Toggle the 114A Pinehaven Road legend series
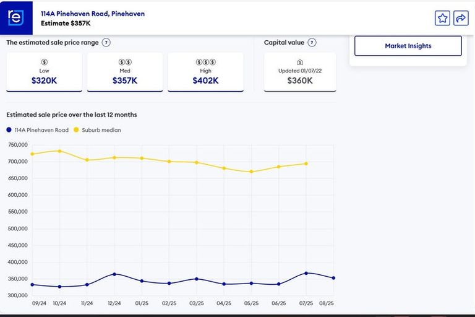475x317 pixels. 37,130
